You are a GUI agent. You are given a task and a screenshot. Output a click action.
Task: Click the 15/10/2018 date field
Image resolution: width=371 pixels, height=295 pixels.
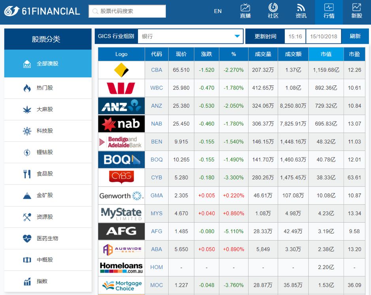324,36
